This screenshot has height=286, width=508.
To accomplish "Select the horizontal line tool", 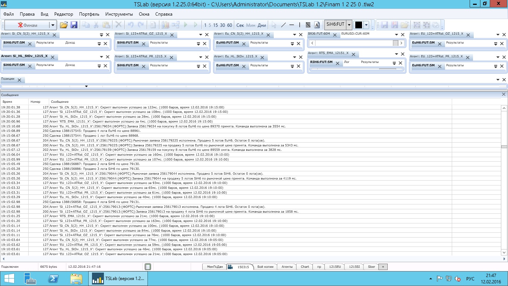I will coord(292,25).
